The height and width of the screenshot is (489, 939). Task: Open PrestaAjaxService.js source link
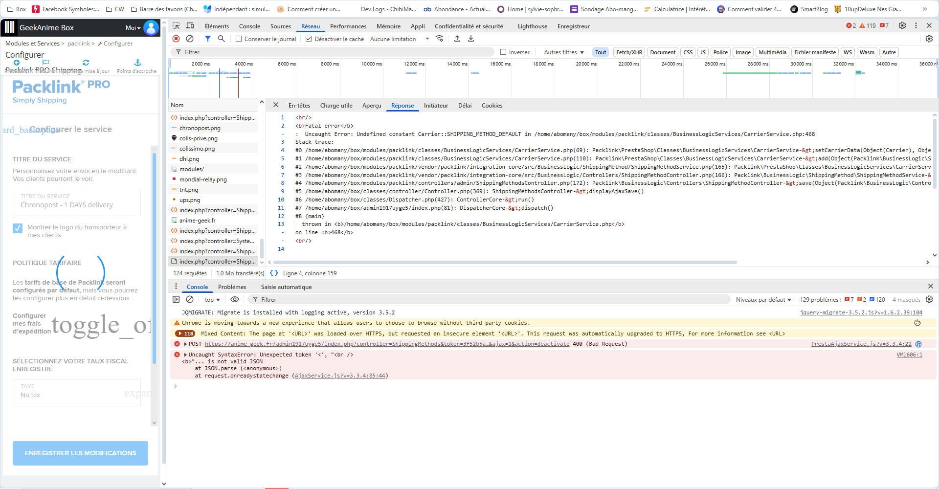point(861,344)
